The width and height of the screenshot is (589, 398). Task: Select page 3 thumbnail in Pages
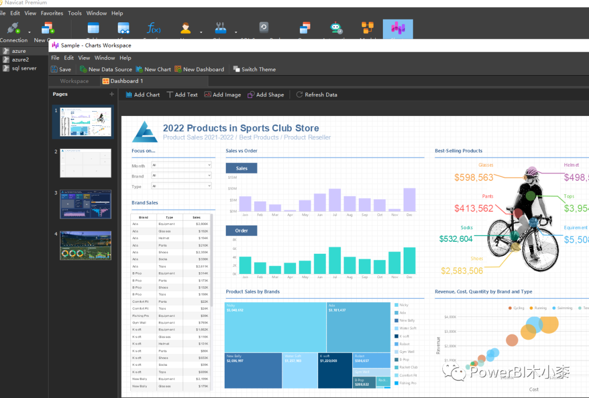tap(86, 204)
